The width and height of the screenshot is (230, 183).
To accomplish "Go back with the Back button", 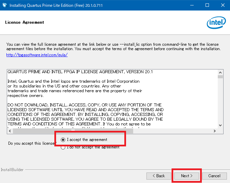I will click(x=159, y=176).
